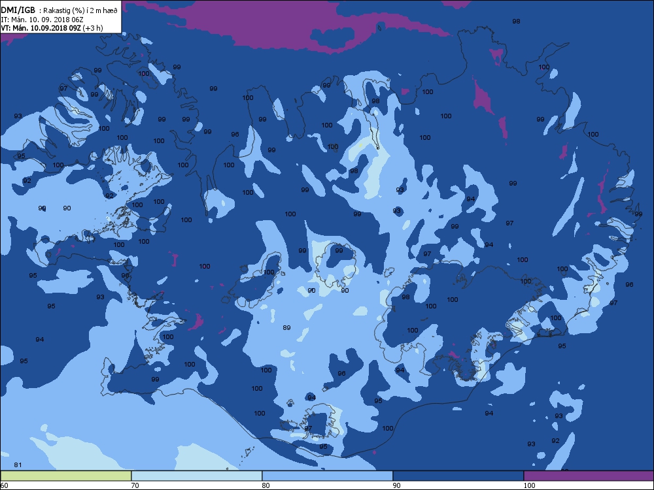Click the DMI/IGB header title
Image resolution: width=654 pixels, height=490 pixels.
(x=18, y=10)
